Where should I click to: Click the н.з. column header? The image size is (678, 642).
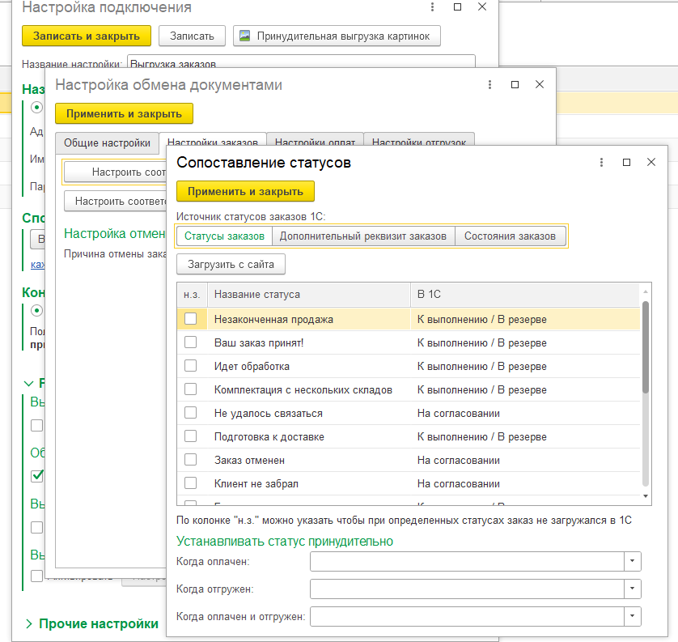[x=192, y=295]
